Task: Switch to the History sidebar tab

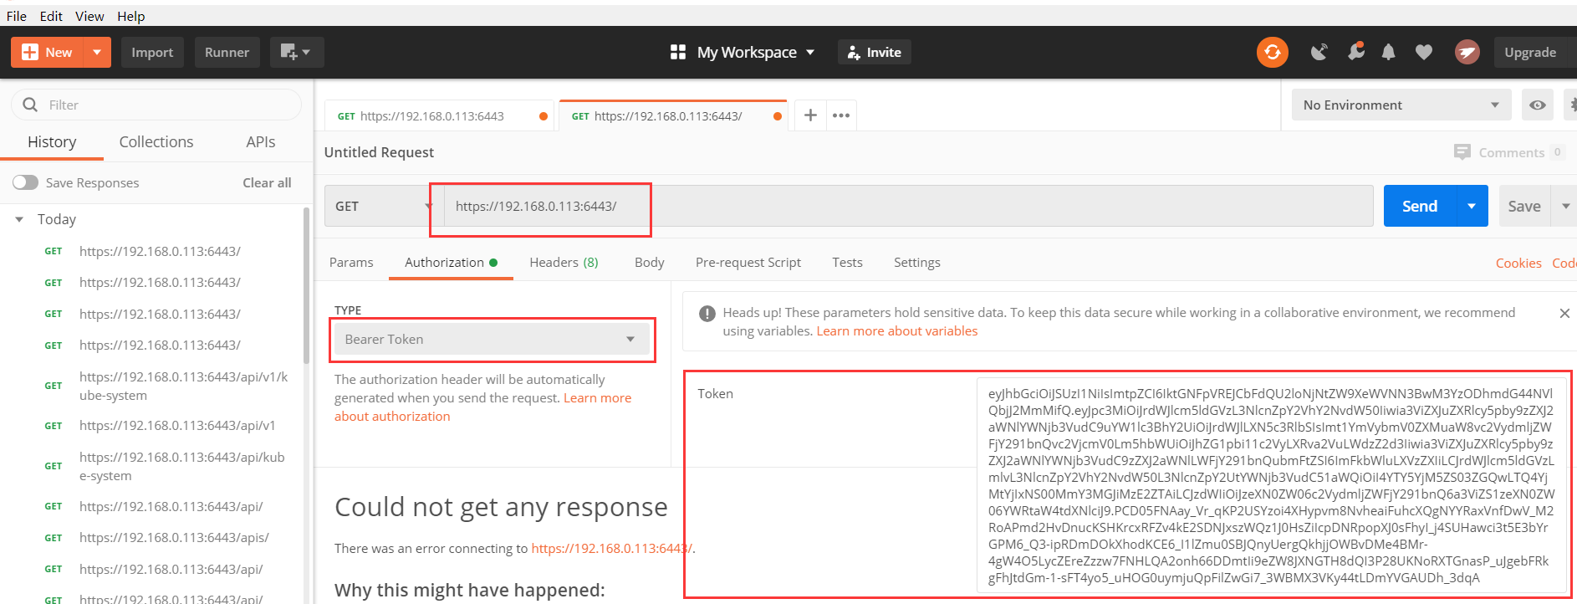Action: click(x=52, y=142)
